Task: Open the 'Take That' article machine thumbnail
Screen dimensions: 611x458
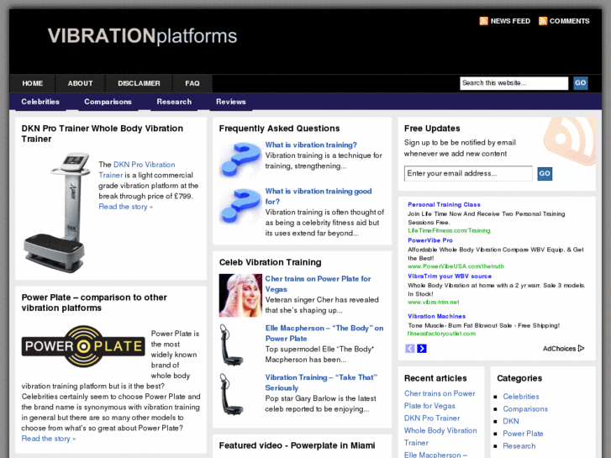Action: point(232,394)
